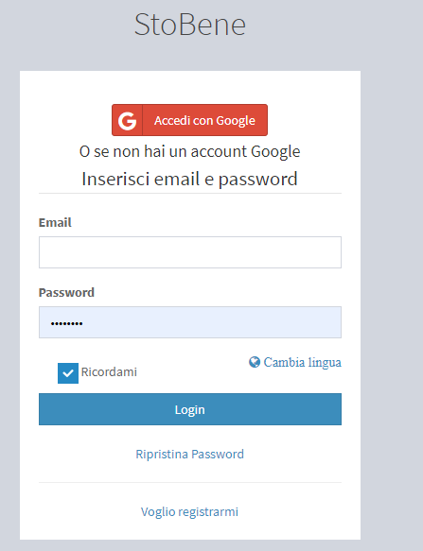Click the divider line under the heading
The width and height of the screenshot is (423, 551).
[190, 193]
